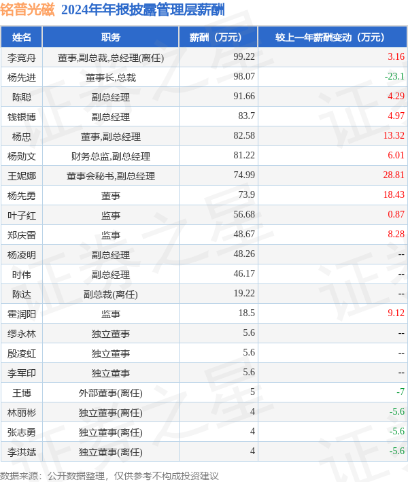Select the name 杨先进
The height and width of the screenshot is (482, 408).
(22, 78)
